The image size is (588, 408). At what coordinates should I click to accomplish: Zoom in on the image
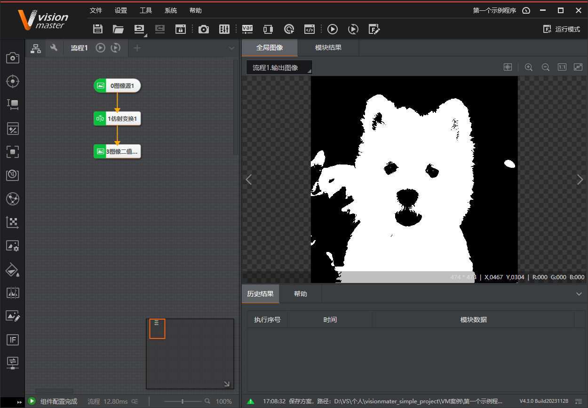[529, 67]
